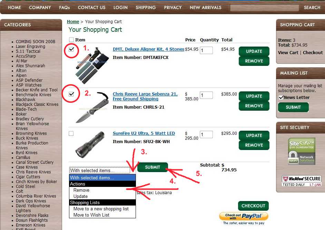Click the PayPal checkout button
325x230 pixels.
[x=244, y=217]
